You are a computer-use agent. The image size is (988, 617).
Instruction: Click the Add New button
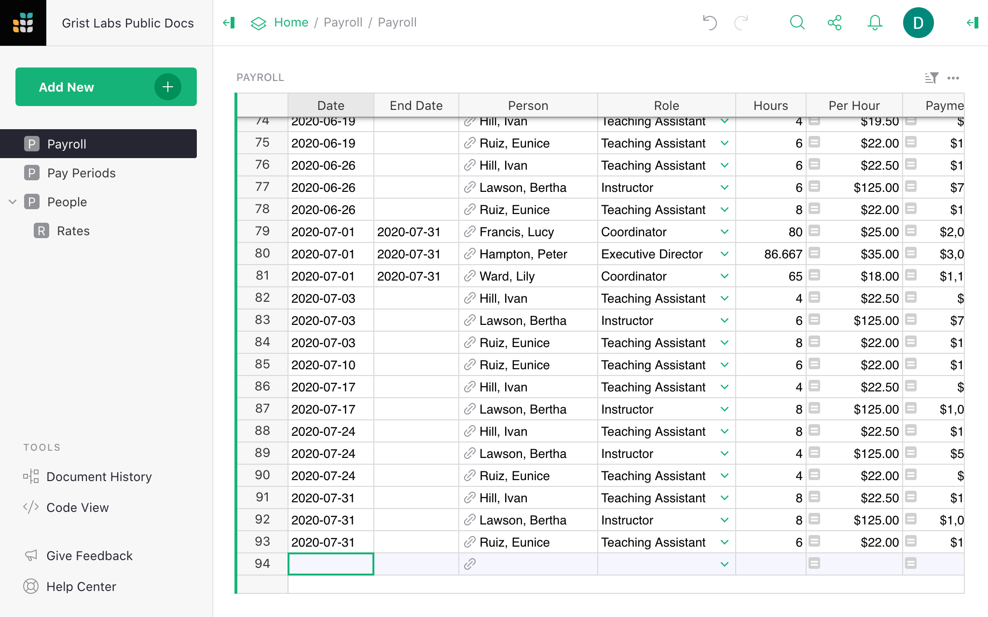106,87
